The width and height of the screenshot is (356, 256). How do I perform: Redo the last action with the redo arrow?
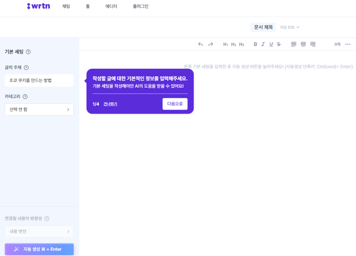point(210,44)
